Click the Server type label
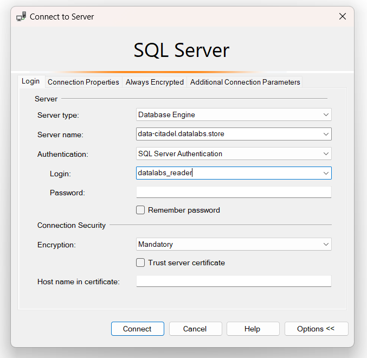Image resolution: width=367 pixels, height=358 pixels. tap(59, 115)
